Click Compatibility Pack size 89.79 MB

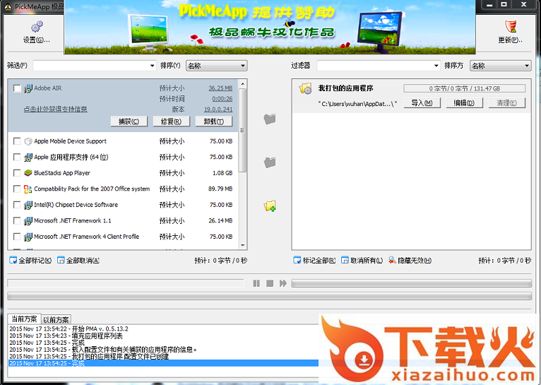click(220, 189)
